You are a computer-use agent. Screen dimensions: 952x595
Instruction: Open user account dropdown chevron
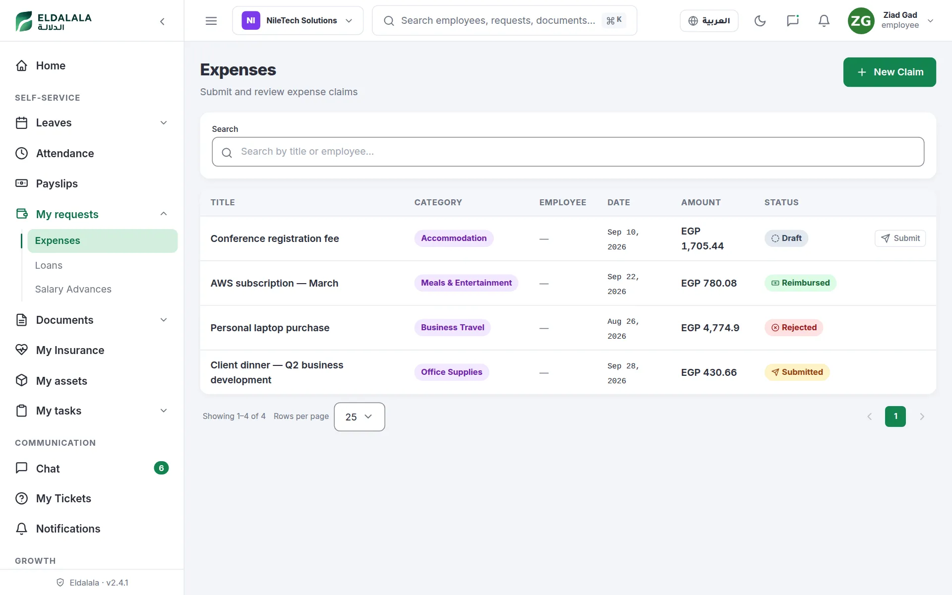[x=931, y=21]
